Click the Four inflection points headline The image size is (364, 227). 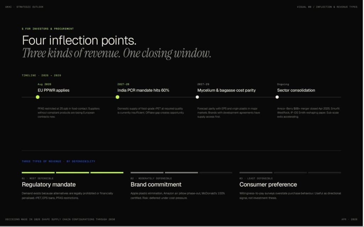pyautogui.click(x=79, y=40)
